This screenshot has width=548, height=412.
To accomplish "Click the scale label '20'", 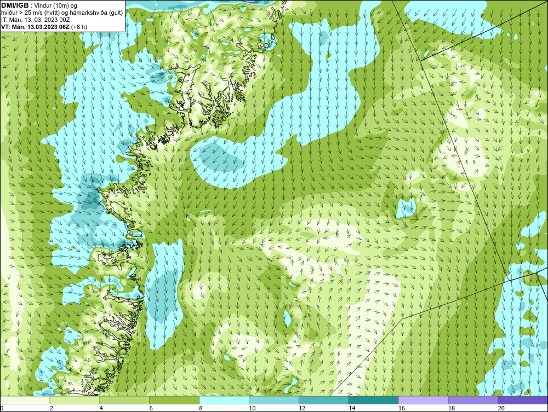I will pos(501,408).
